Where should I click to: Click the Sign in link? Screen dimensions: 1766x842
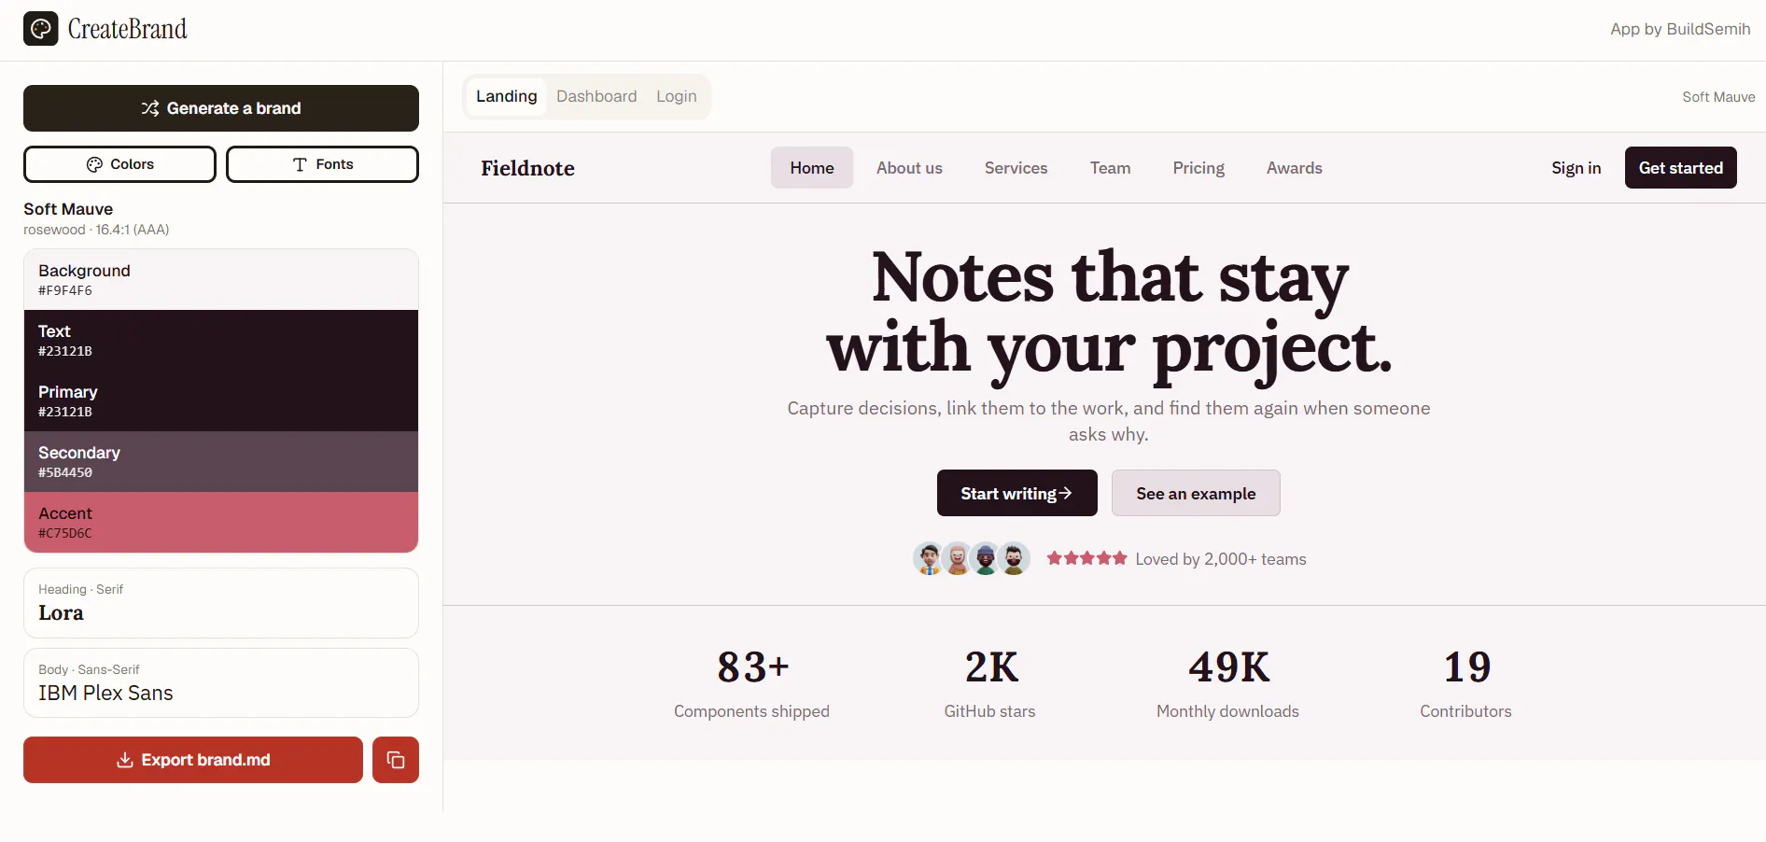pyautogui.click(x=1577, y=168)
